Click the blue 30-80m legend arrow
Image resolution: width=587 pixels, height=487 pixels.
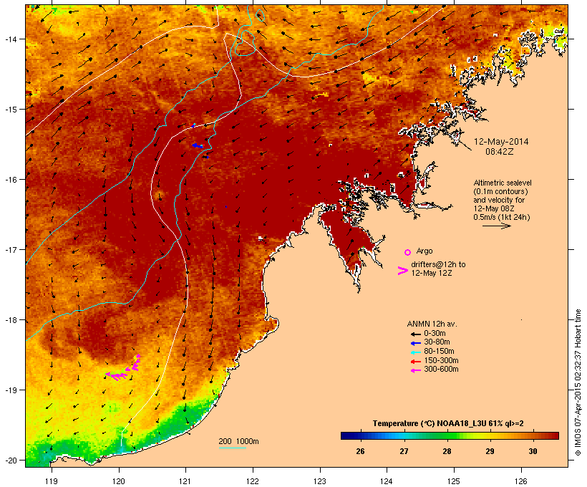[x=415, y=343]
